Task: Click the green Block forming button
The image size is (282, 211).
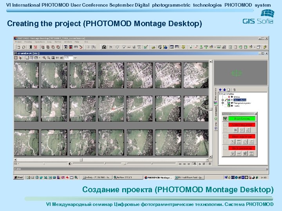Action: click(x=242, y=119)
